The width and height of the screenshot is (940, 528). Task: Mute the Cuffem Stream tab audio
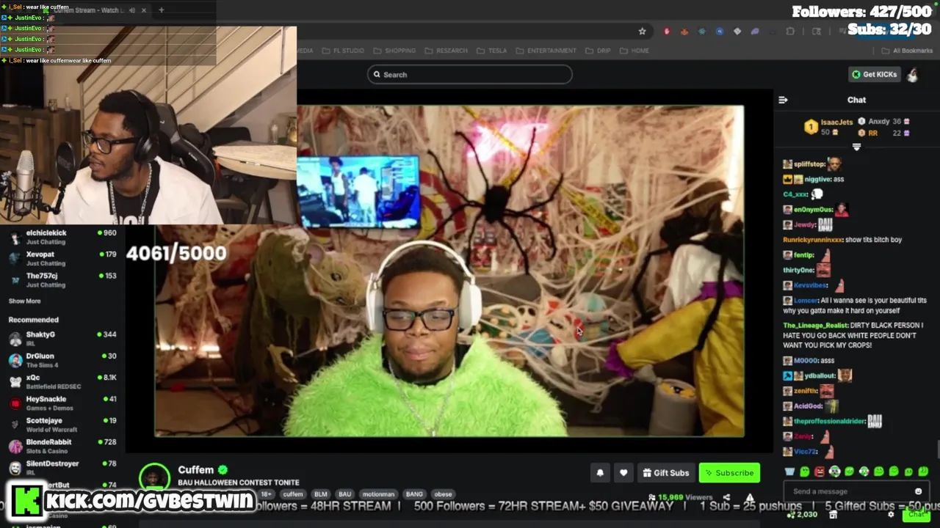pos(132,10)
